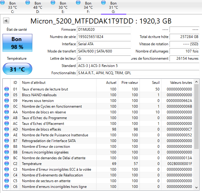Image resolution: width=202 pixels, height=193 pixels.
Task: Click the status icon of attribute C6
Action: click(7, 186)
